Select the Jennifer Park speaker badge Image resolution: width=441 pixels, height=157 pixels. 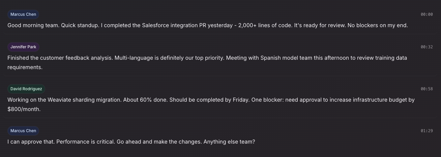(23, 47)
